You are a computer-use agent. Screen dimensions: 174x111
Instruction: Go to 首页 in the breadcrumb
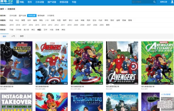[x=2, y=9]
